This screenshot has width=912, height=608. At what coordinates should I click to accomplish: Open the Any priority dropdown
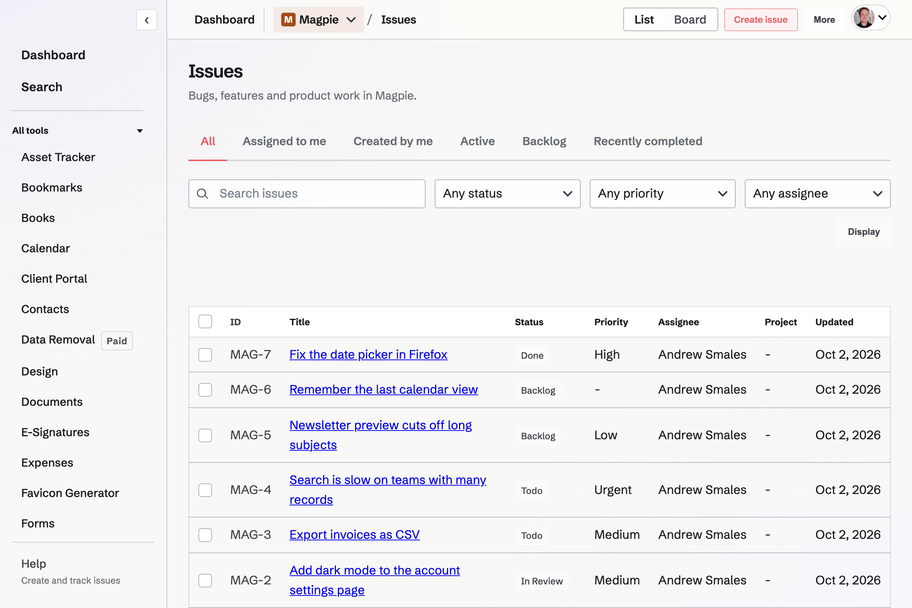pos(662,193)
